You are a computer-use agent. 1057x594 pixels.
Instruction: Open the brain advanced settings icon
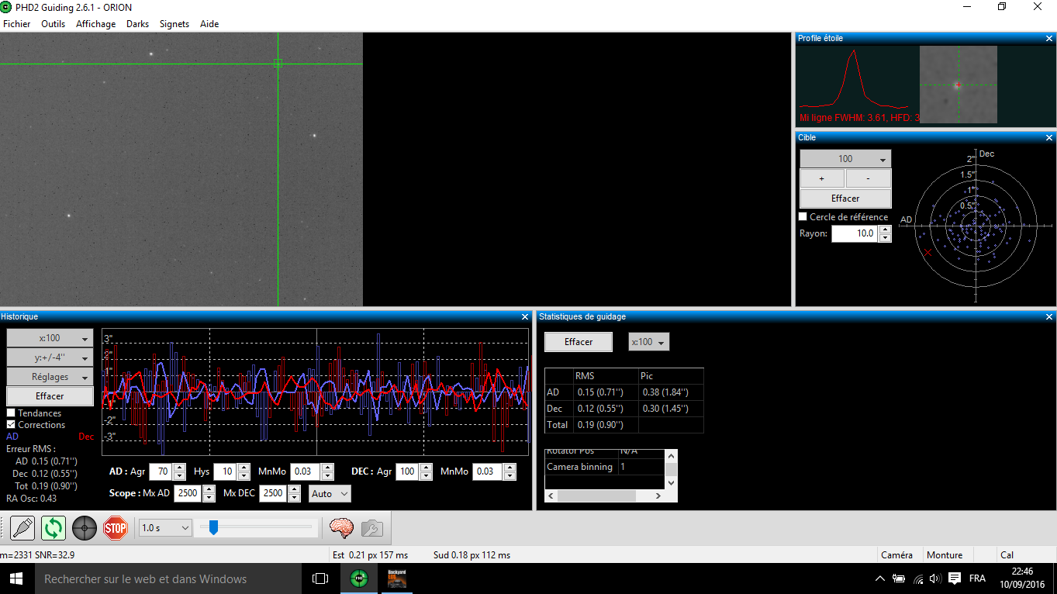pos(341,528)
